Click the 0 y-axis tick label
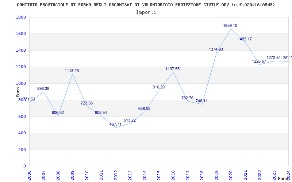The height and width of the screenshot is (182, 292). coord(24,166)
